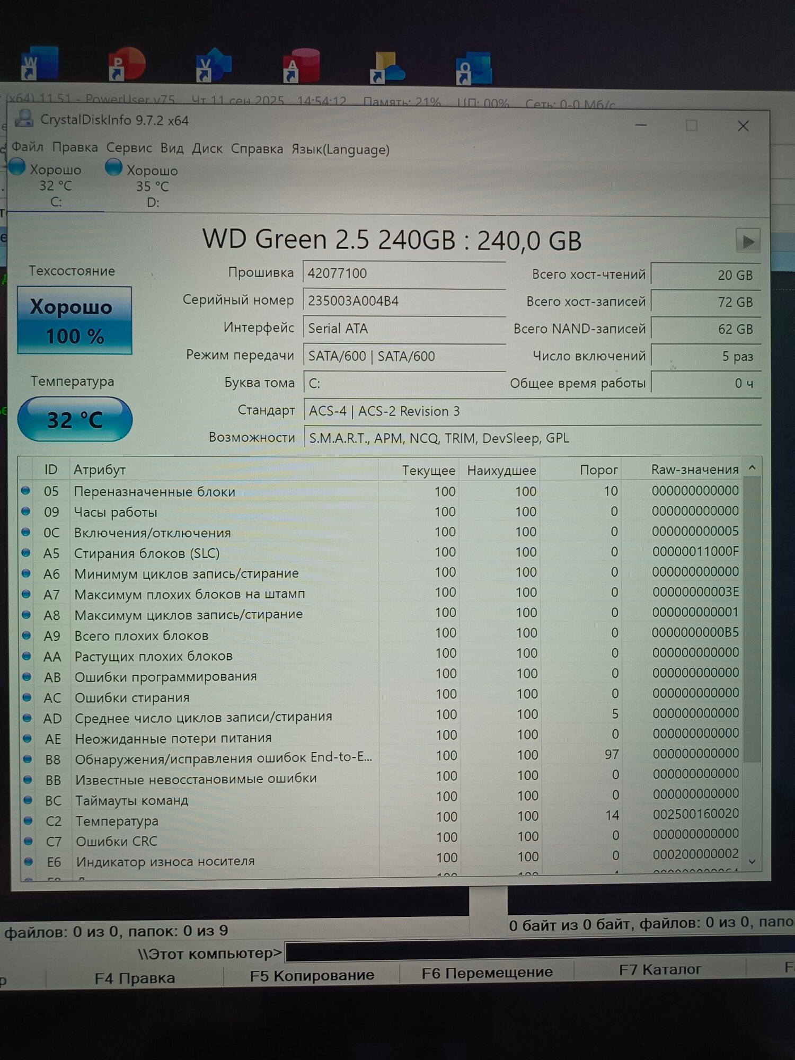The height and width of the screenshot is (1060, 795).
Task: Open the Файл menu
Action: (28, 146)
